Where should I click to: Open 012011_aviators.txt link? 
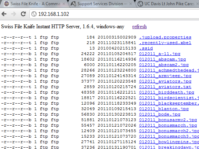click(x=165, y=87)
